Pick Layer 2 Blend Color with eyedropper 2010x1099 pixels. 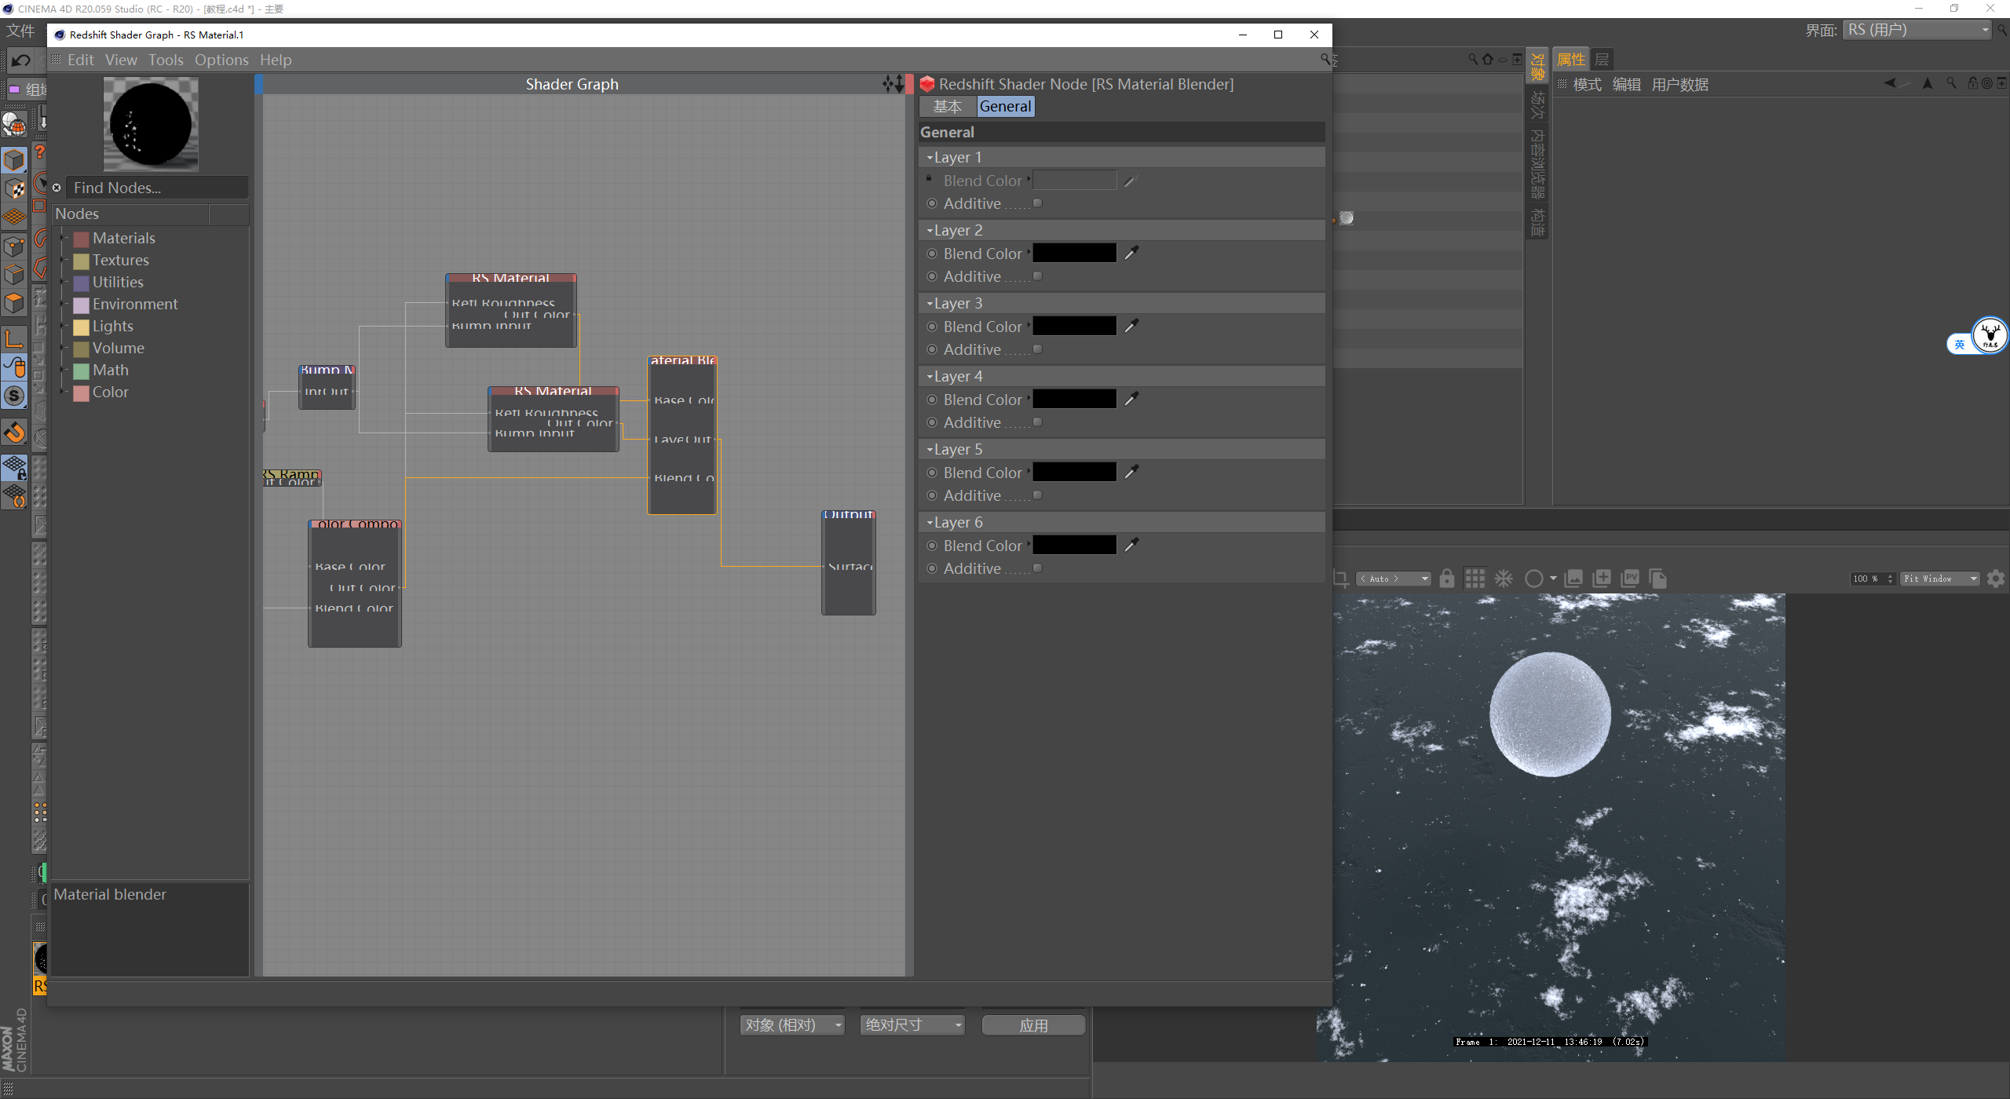pos(1131,253)
